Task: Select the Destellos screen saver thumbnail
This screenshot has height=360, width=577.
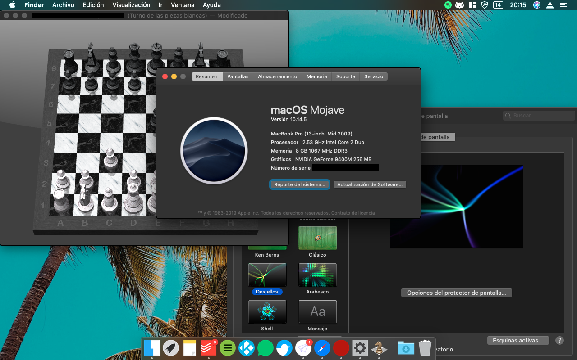Action: point(267,275)
